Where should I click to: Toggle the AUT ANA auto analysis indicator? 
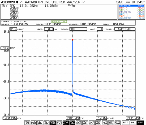pyautogui.click(x=79, y=123)
